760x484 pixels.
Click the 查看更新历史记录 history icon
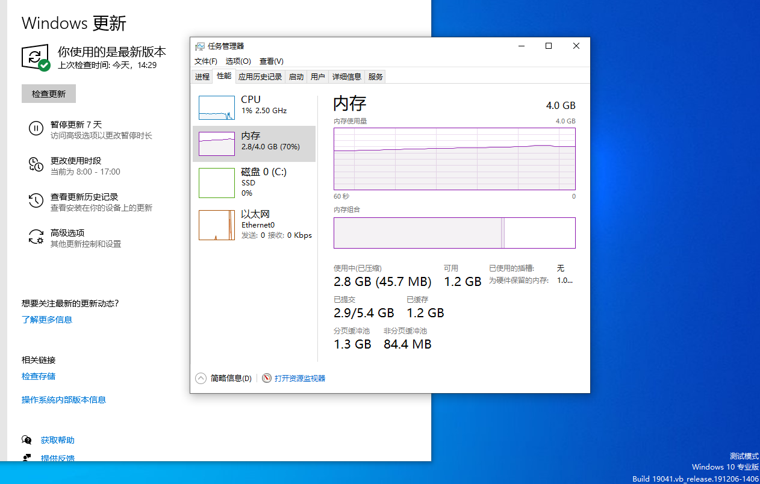(36, 200)
